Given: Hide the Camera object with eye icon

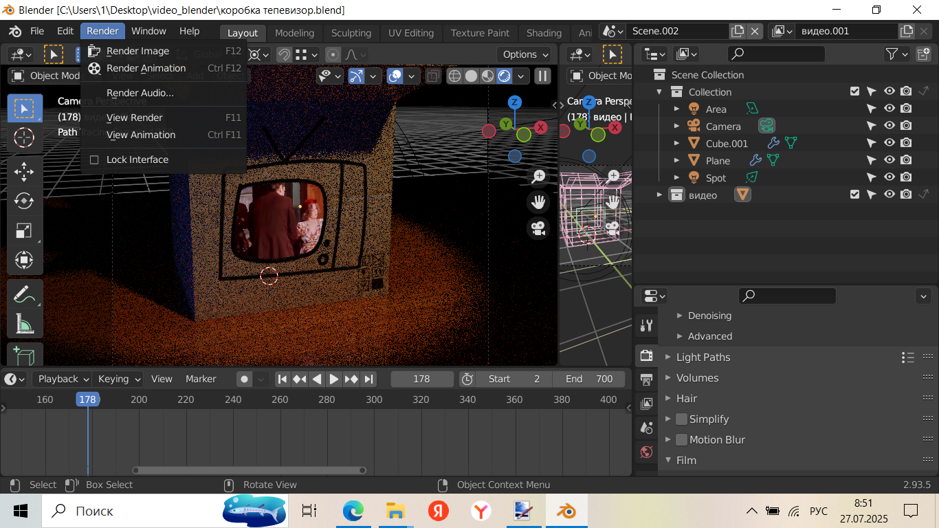Looking at the screenshot, I should 889,126.
